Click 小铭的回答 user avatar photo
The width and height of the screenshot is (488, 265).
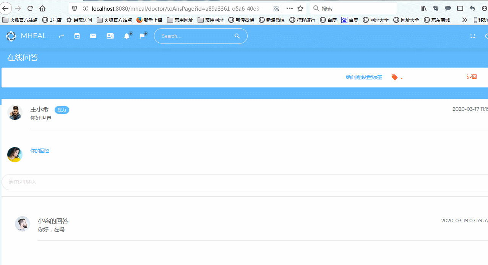click(22, 224)
